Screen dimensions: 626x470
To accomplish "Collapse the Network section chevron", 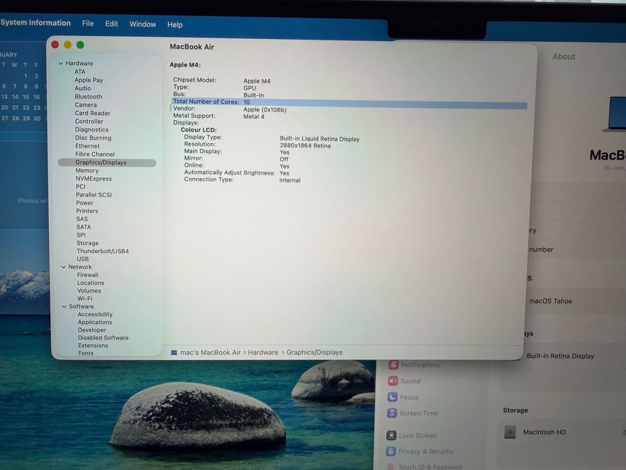I will click(x=64, y=267).
